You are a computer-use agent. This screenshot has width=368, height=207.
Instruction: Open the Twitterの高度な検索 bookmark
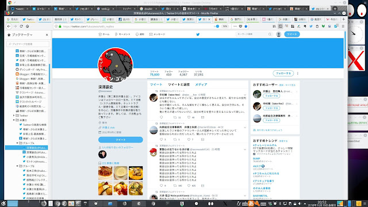pos(33,125)
